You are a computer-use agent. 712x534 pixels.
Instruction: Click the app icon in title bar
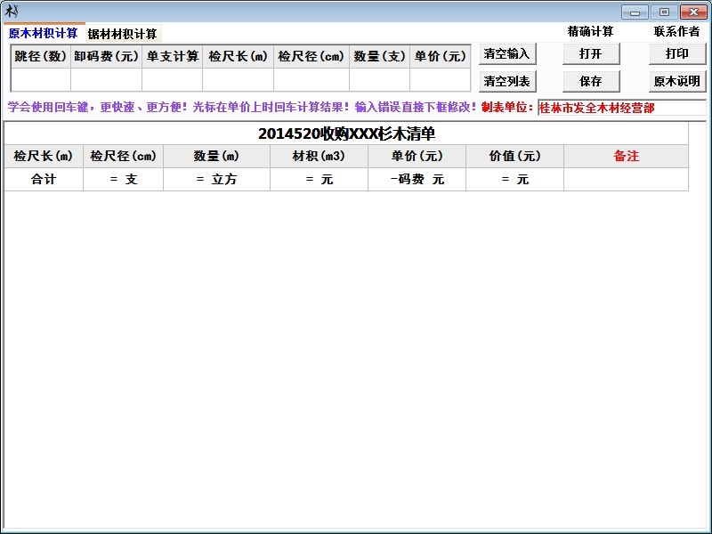click(12, 12)
